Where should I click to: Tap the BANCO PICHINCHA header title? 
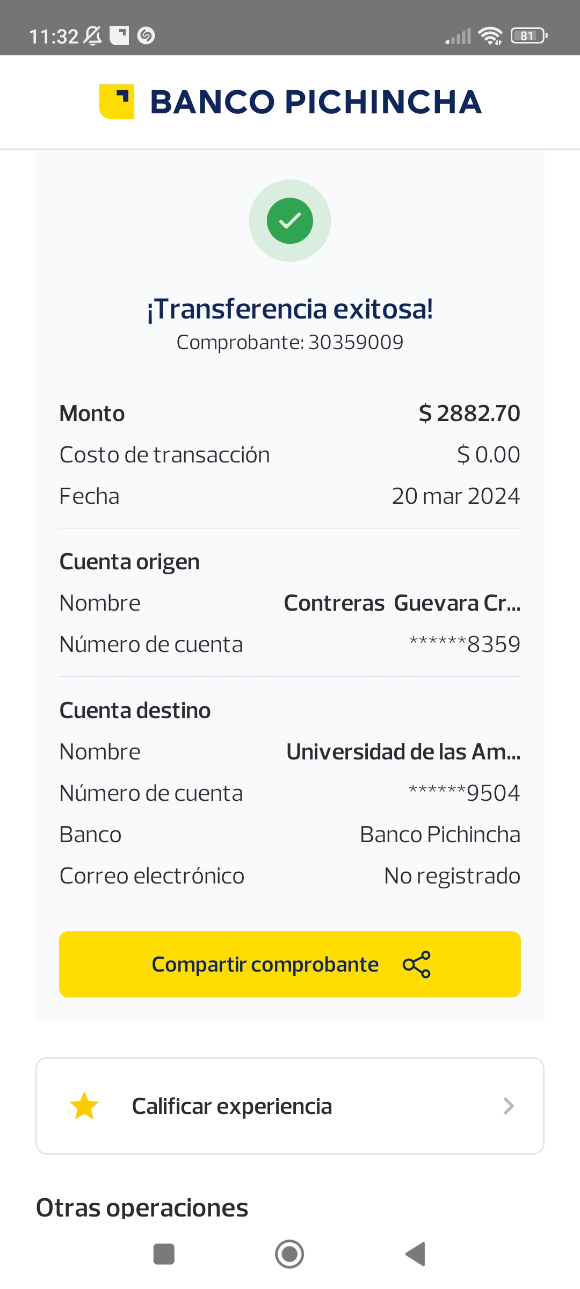tap(316, 102)
